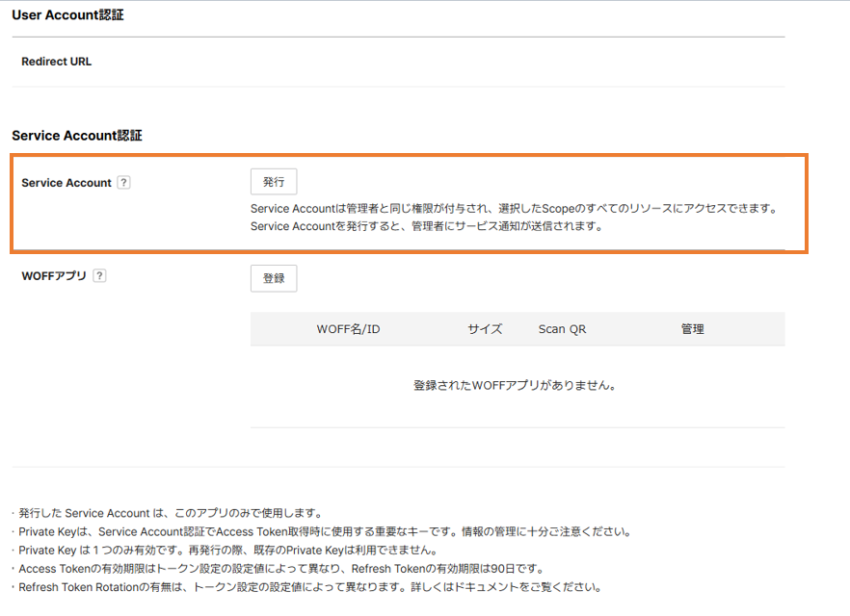Viewport: 850px width, 616px height.
Task: Select the 管理 column header
Action: (x=692, y=329)
